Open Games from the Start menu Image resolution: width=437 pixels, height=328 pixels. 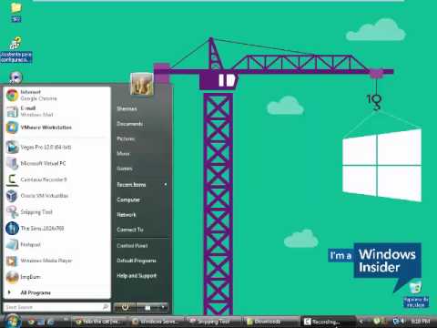(x=125, y=169)
